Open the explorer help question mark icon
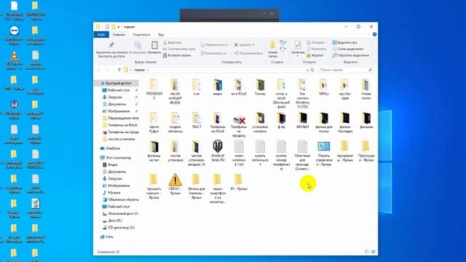466x262 pixels. (x=374, y=34)
